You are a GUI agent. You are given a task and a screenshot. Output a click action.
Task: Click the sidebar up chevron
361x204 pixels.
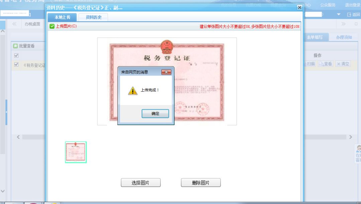(3, 31)
